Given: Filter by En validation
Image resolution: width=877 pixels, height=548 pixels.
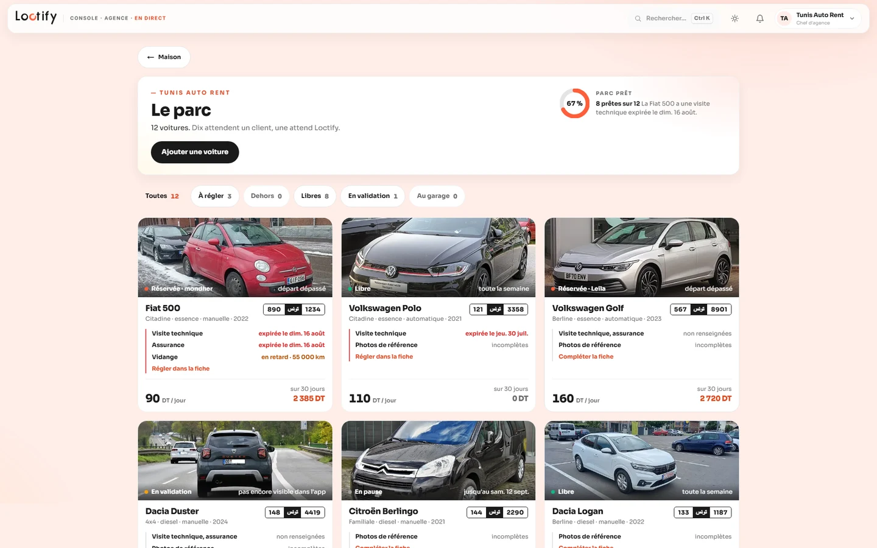Looking at the screenshot, I should pos(373,196).
